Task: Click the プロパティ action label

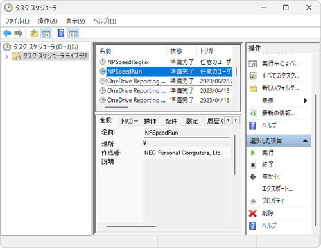Action: (x=273, y=201)
